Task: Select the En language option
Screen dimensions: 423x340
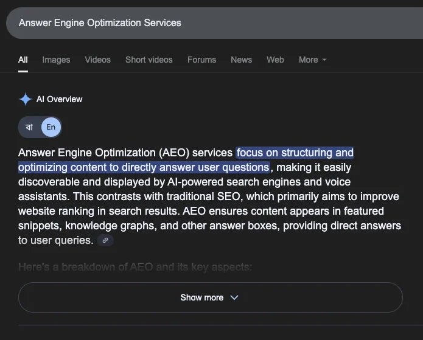Action: point(51,127)
